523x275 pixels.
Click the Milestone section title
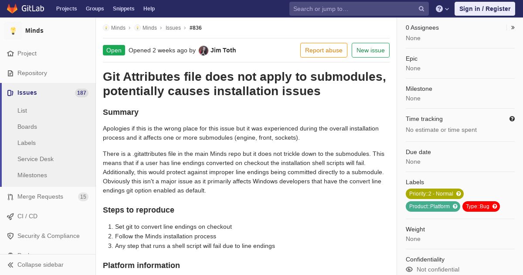(x=419, y=89)
